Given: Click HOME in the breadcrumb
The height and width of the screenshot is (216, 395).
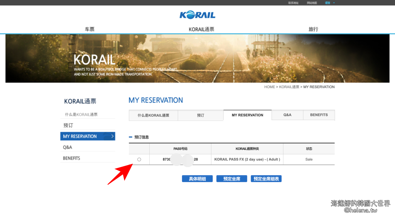Looking at the screenshot, I should point(269,87).
